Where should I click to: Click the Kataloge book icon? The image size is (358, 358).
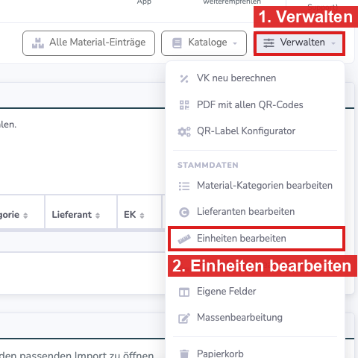coord(177,43)
